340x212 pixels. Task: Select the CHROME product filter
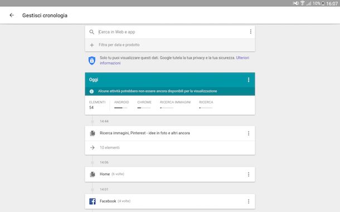(x=144, y=104)
